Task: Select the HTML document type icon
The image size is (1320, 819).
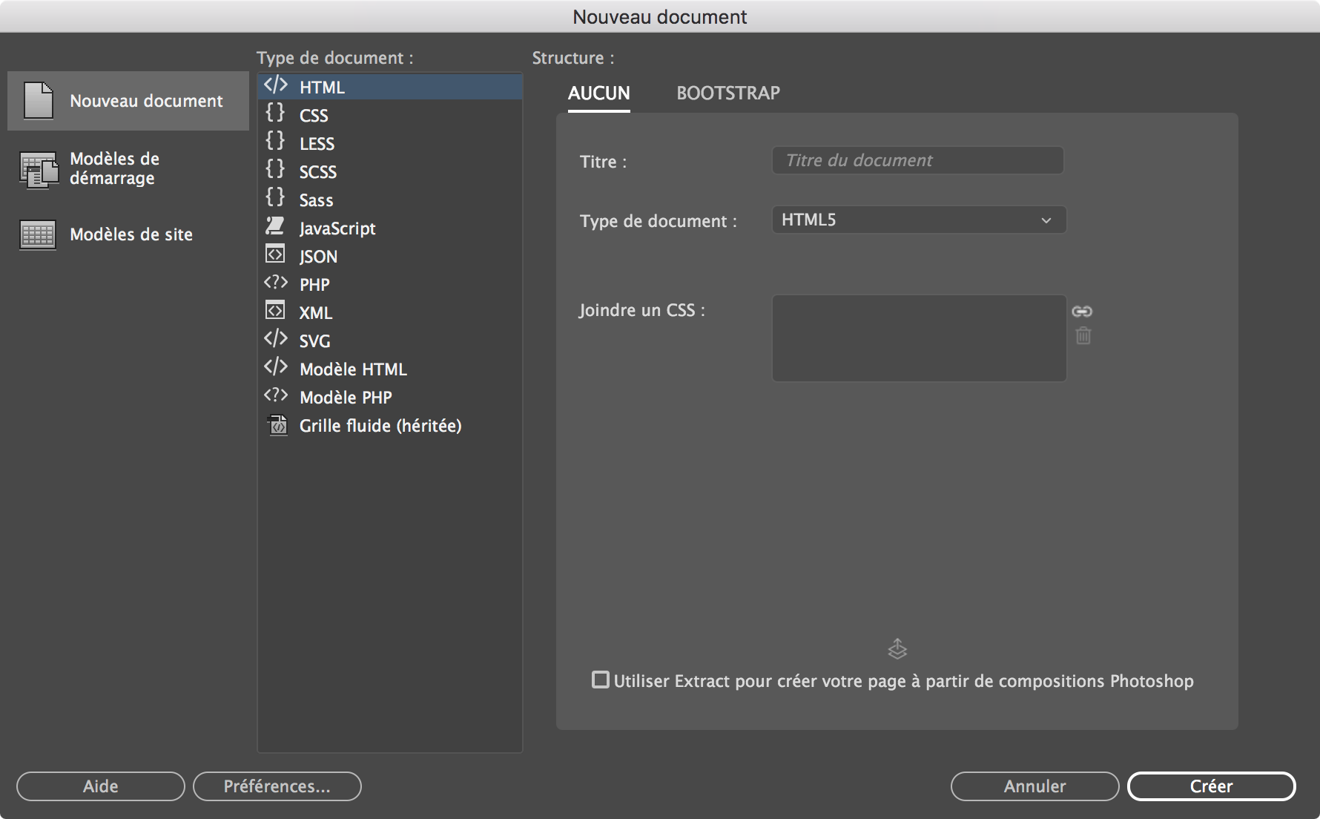Action: coord(276,86)
